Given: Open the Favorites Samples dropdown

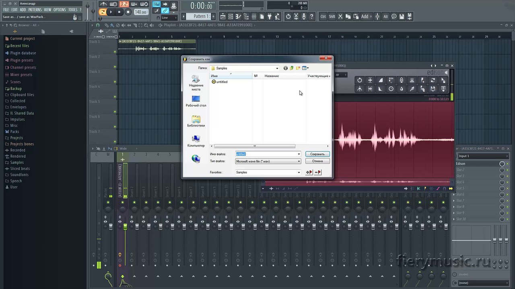Looking at the screenshot, I should (x=268, y=172).
